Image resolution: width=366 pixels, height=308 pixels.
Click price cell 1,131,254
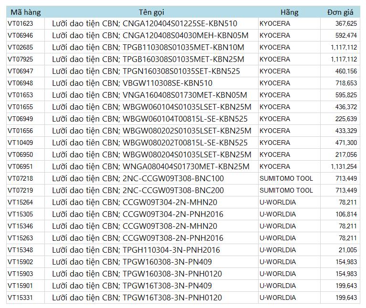pos(340,166)
